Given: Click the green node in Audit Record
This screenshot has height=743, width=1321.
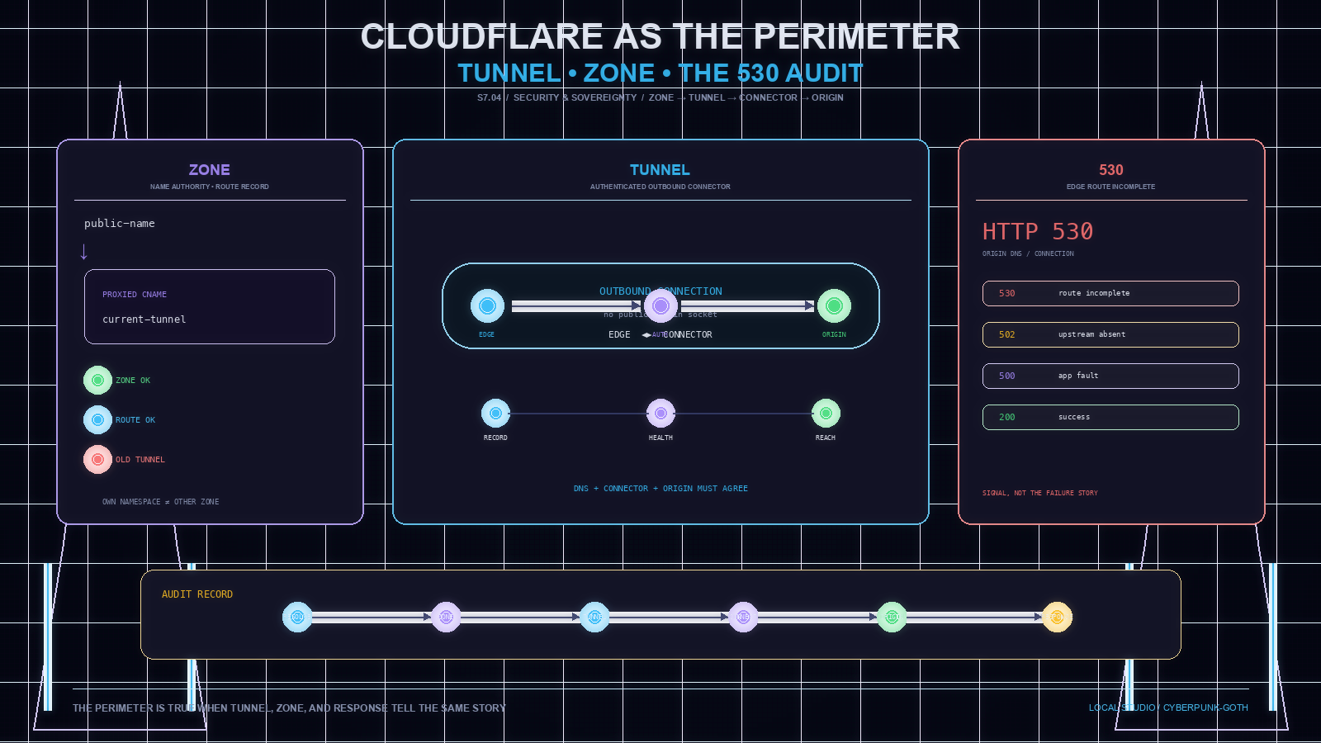Looking at the screenshot, I should [x=892, y=617].
